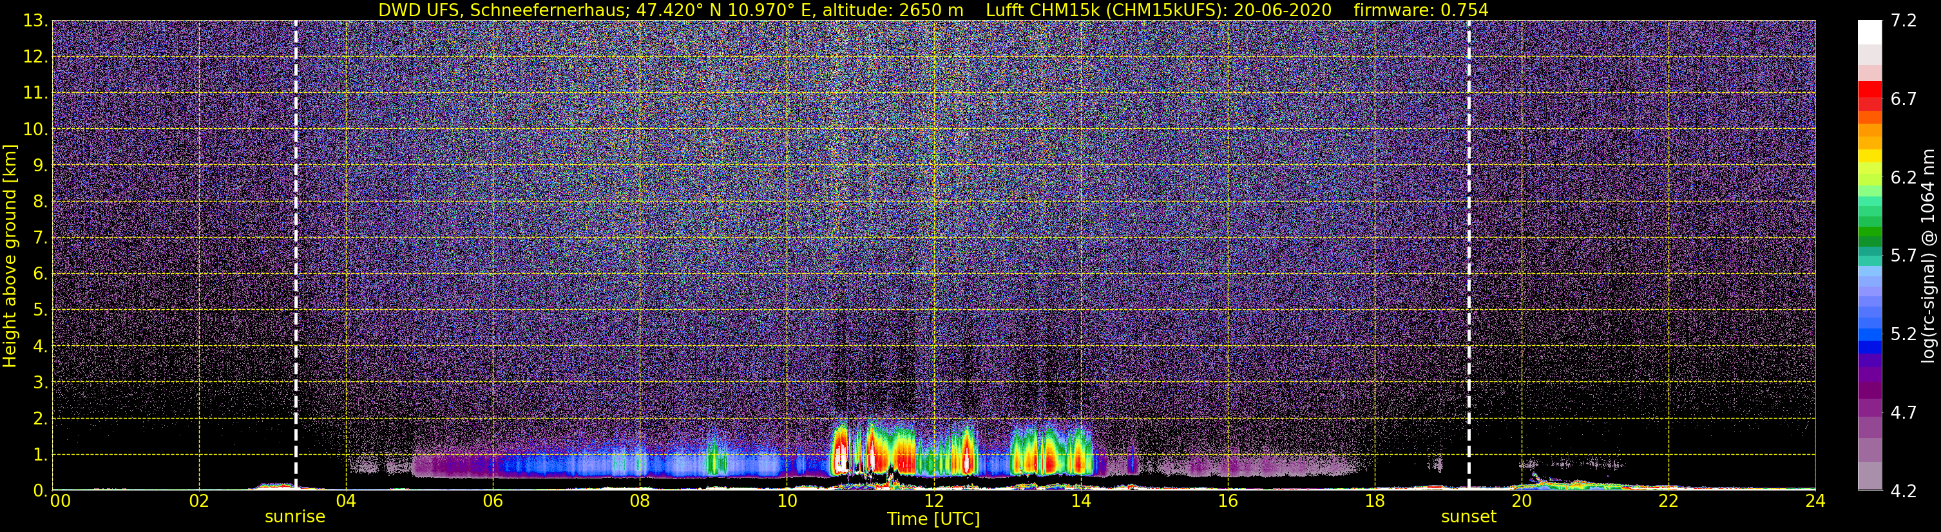This screenshot has width=1941, height=532.
Task: Click the height axis tick "11."
Action: click(35, 93)
